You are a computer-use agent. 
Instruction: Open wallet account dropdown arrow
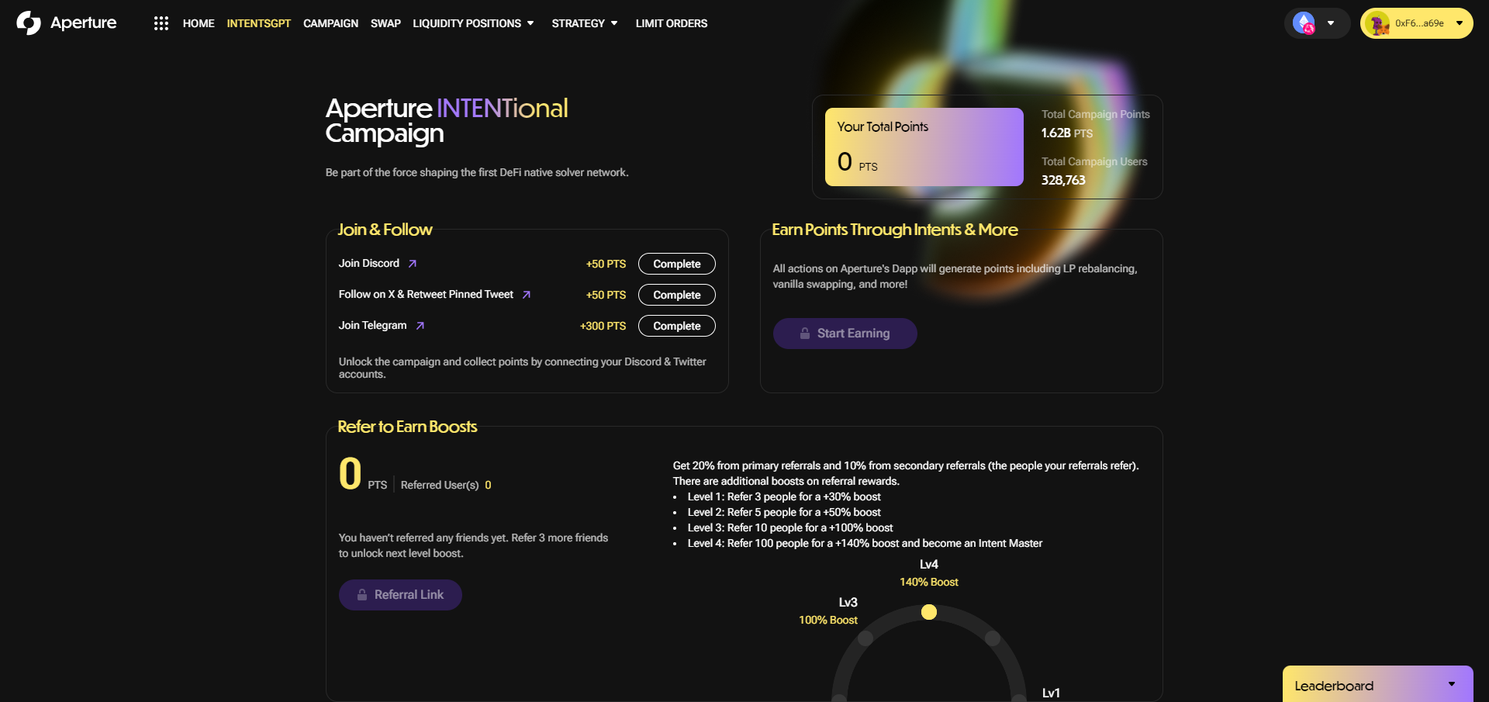click(x=1460, y=23)
